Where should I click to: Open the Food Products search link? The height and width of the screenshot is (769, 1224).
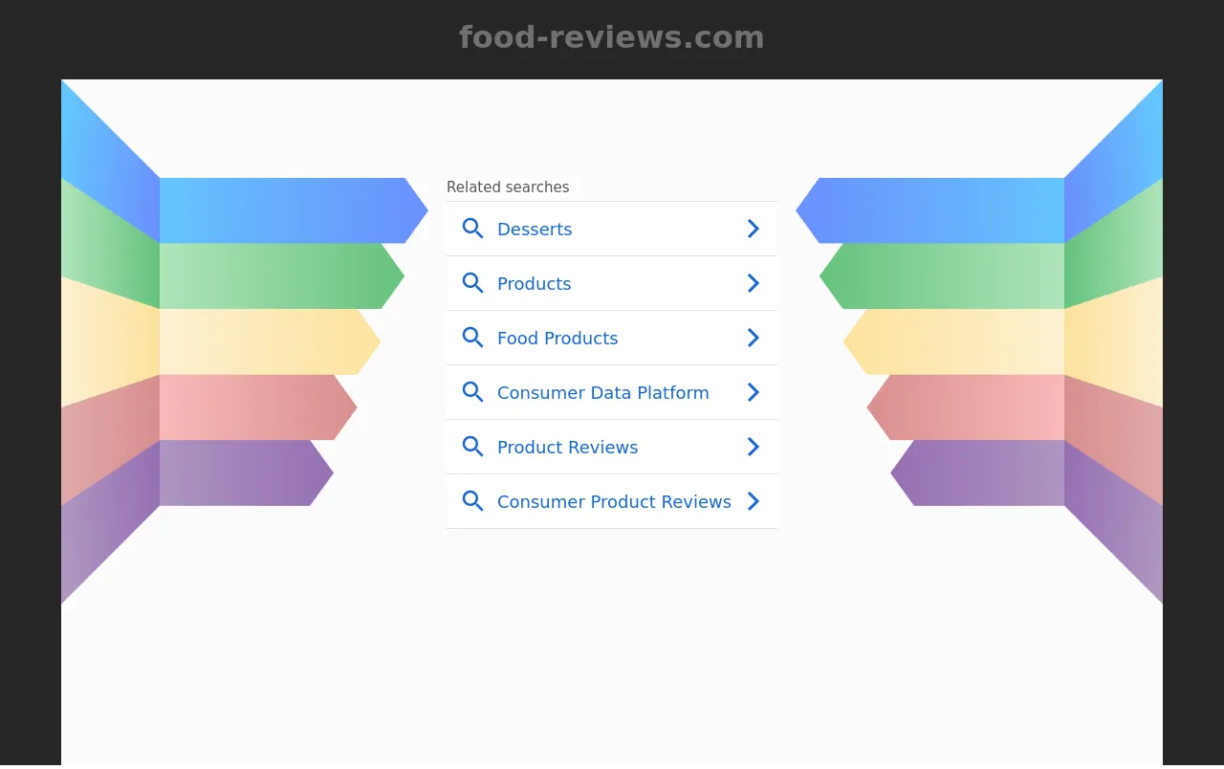click(557, 339)
